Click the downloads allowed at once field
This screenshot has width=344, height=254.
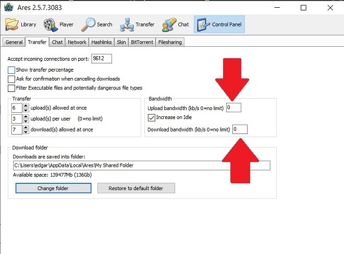click(17, 130)
